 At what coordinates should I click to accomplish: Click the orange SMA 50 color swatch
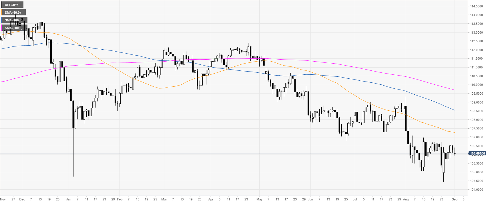click(2, 13)
